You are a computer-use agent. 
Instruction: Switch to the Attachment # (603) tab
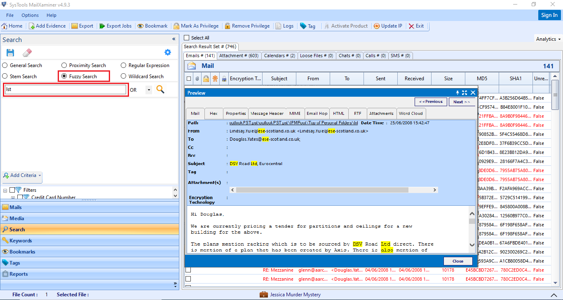(x=239, y=56)
